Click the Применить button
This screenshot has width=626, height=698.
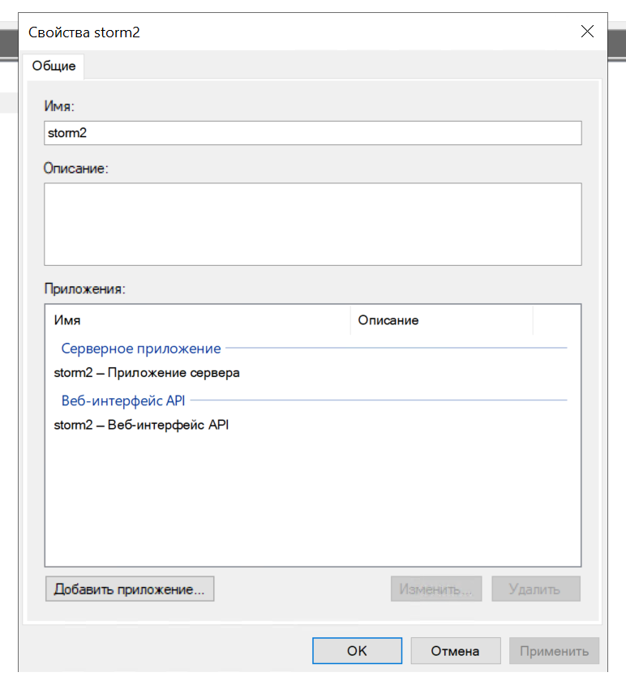(x=554, y=651)
